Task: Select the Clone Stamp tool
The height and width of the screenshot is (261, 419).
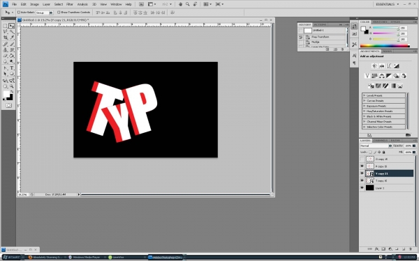Action: coord(5,50)
